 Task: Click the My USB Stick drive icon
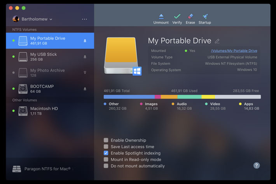(23, 57)
